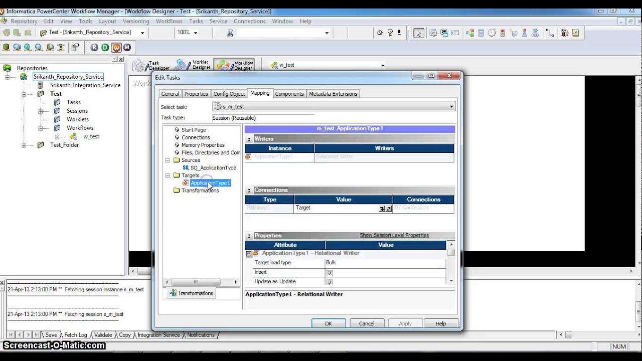Click the Event Wait task icon
The height and width of the screenshot is (361, 642).
(514, 33)
